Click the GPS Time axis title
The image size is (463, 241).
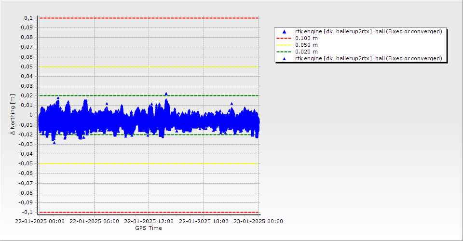click(x=149, y=228)
